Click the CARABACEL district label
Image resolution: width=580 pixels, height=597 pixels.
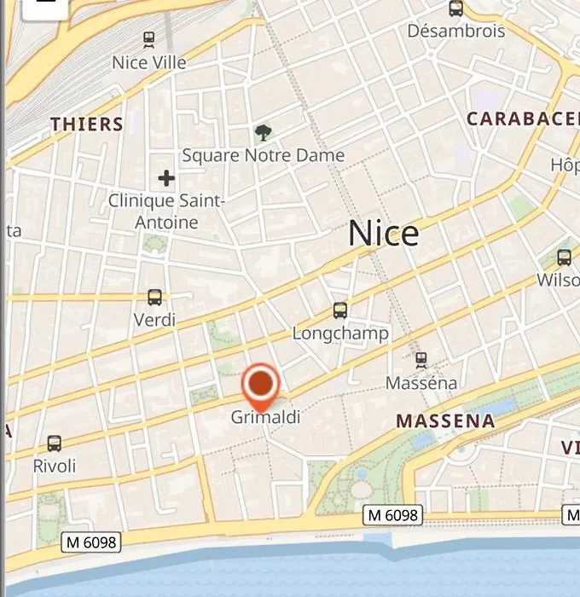pos(523,119)
